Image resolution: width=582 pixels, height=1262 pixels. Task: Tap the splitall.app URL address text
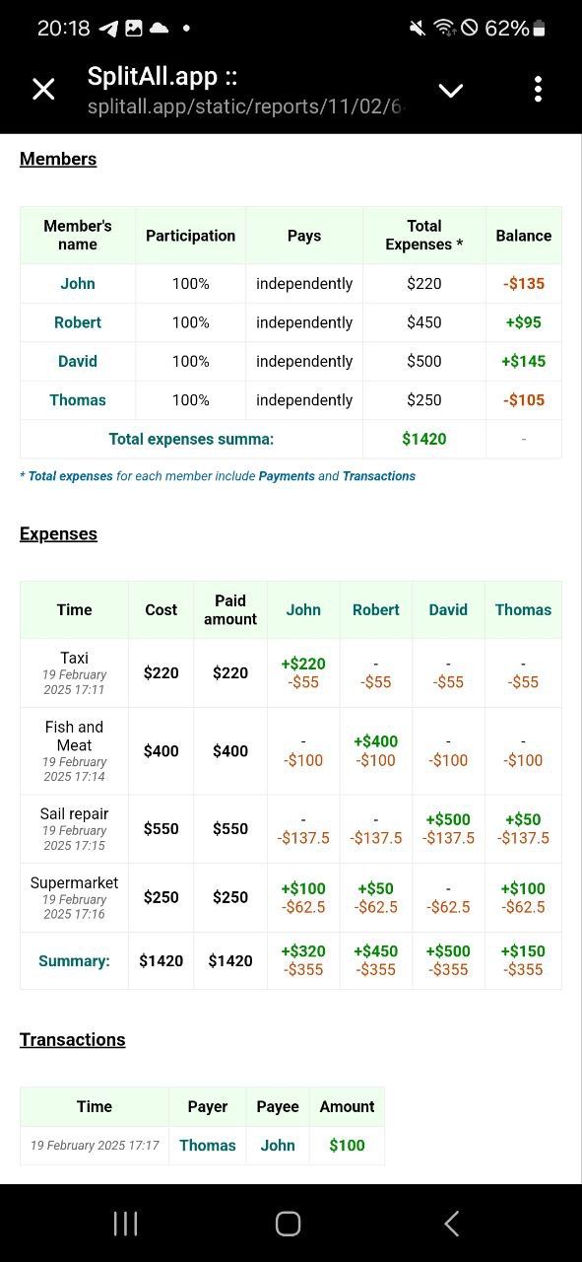coord(245,106)
